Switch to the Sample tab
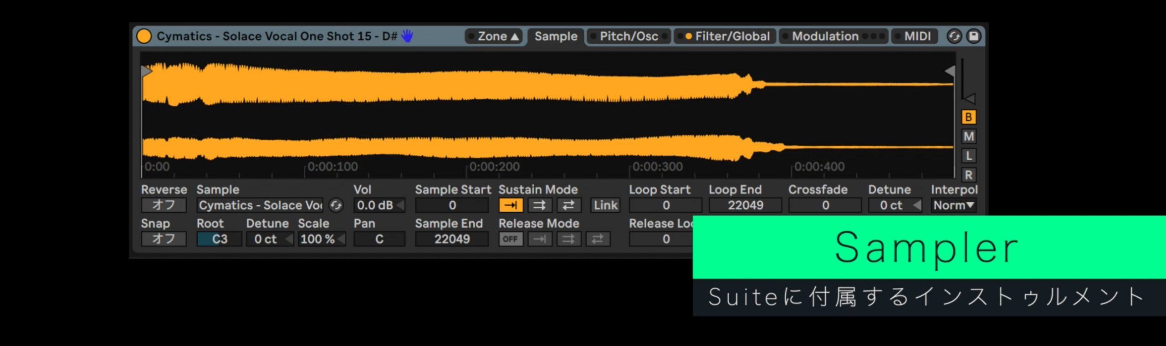The height and width of the screenshot is (346, 1166). point(556,36)
